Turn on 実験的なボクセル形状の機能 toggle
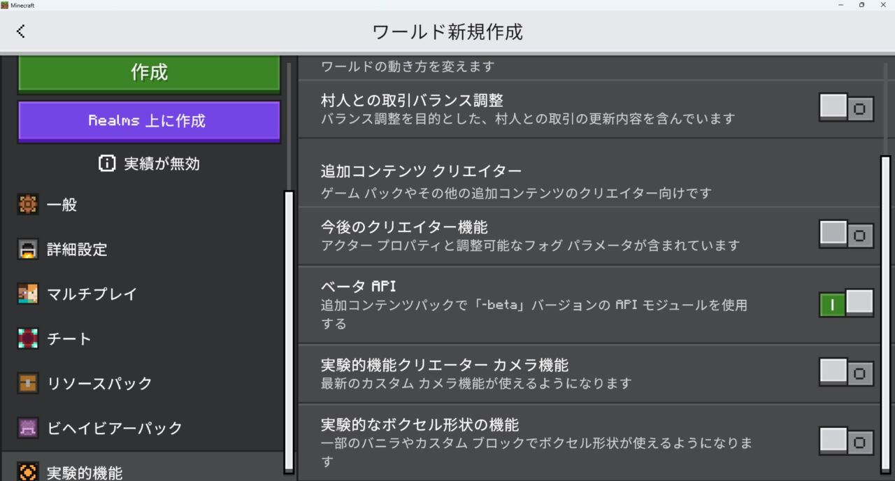The width and height of the screenshot is (895, 481). [847, 442]
